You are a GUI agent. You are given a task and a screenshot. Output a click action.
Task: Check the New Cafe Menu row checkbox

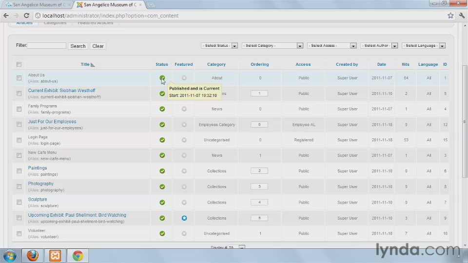point(19,155)
